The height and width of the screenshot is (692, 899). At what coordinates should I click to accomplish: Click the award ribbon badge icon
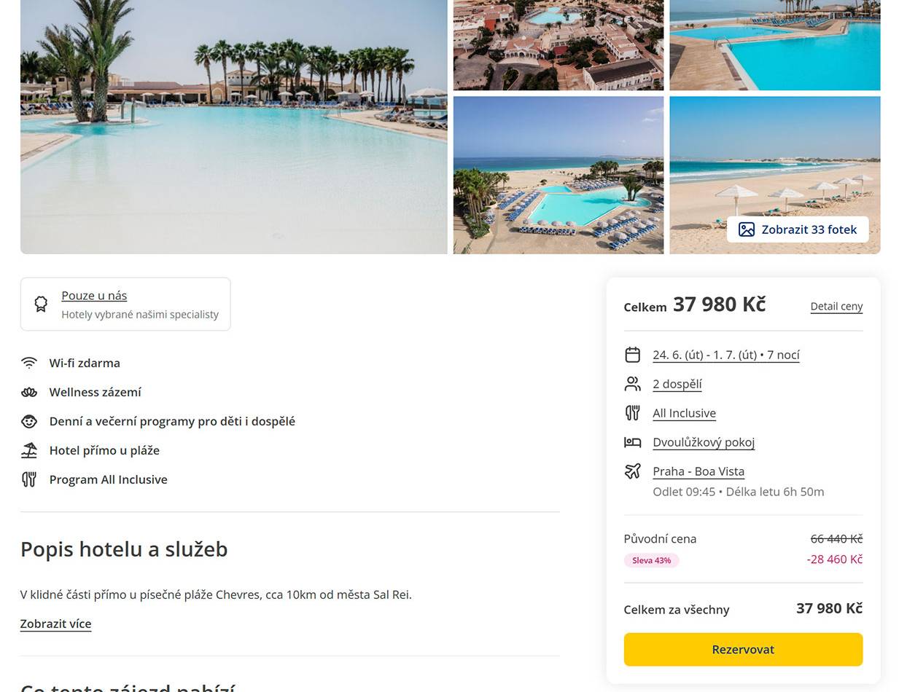click(x=41, y=304)
